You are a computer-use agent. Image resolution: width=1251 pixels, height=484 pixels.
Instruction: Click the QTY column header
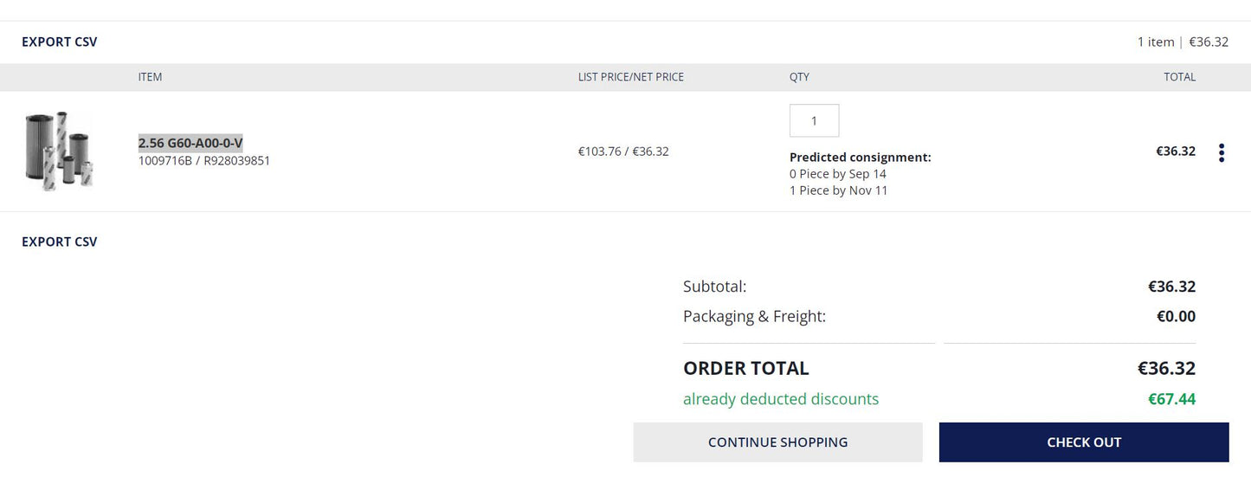799,77
